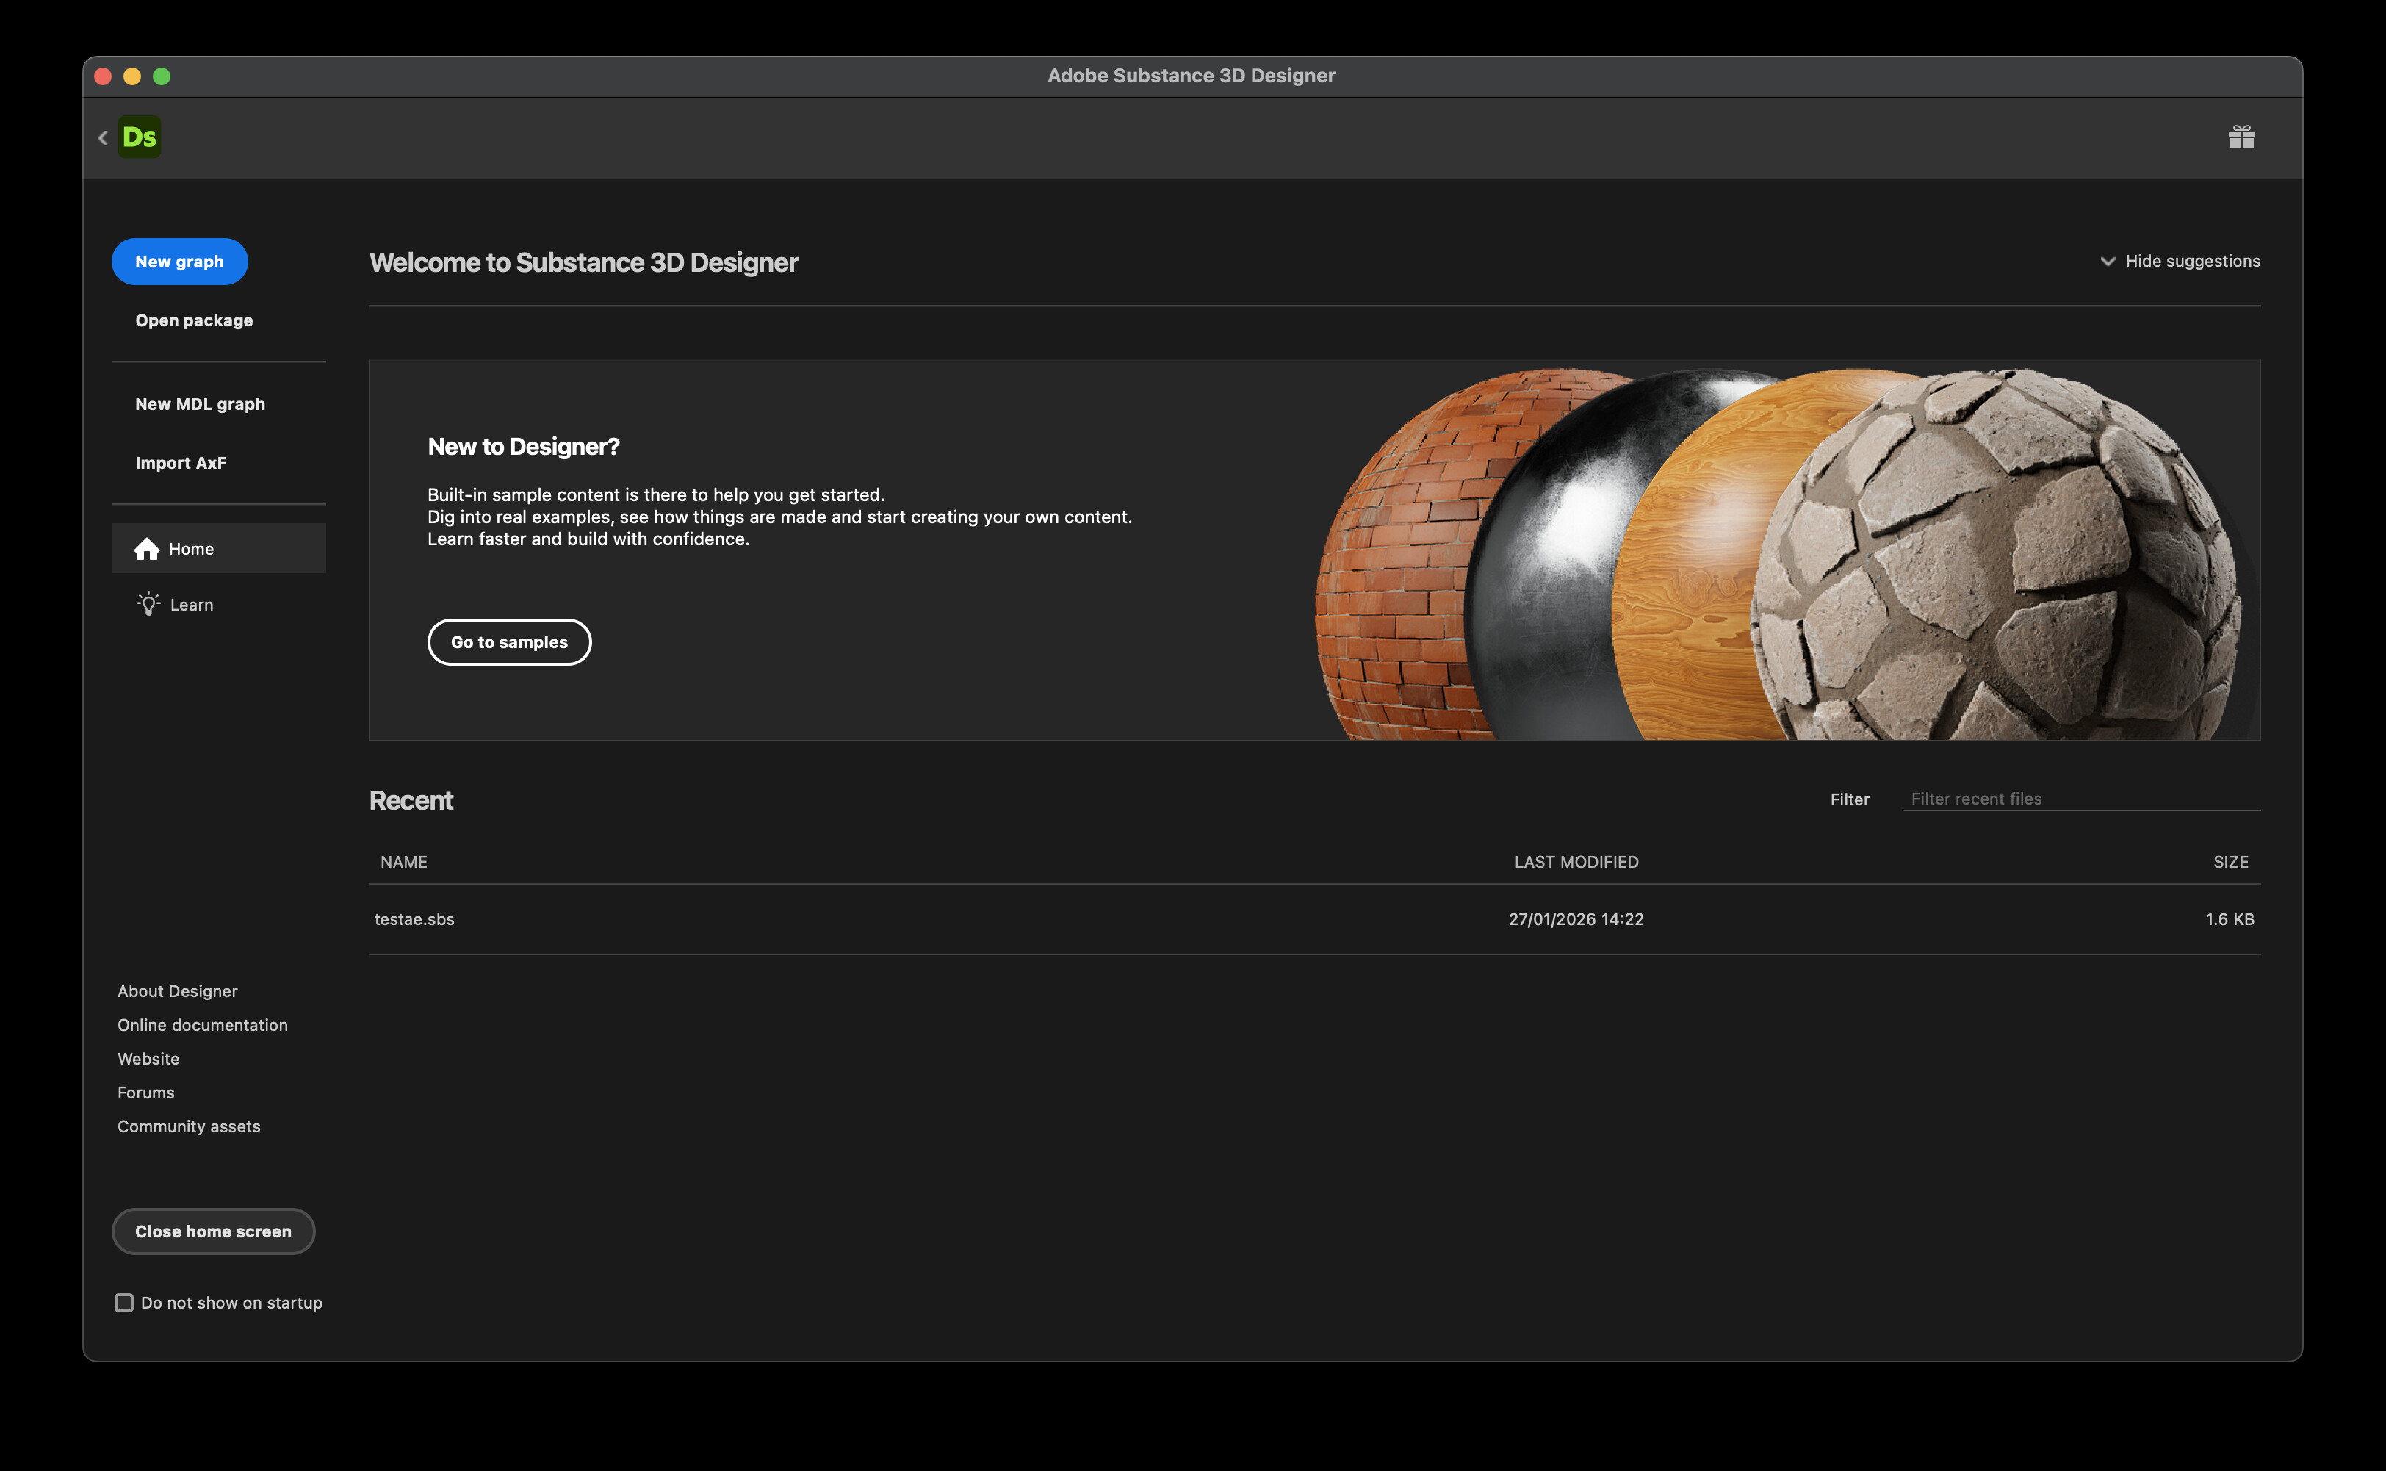
Task: Create a New graph
Action: (179, 261)
